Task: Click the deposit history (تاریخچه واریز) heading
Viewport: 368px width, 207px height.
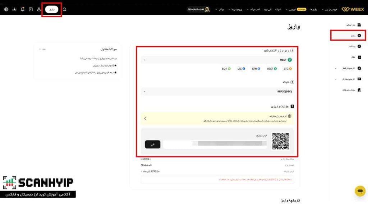Action: pyautogui.click(x=290, y=201)
